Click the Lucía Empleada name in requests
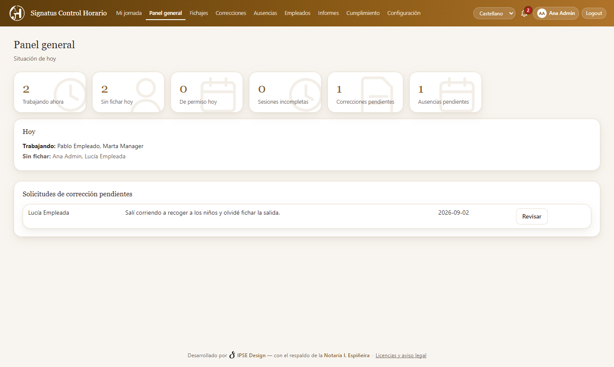 (x=49, y=213)
